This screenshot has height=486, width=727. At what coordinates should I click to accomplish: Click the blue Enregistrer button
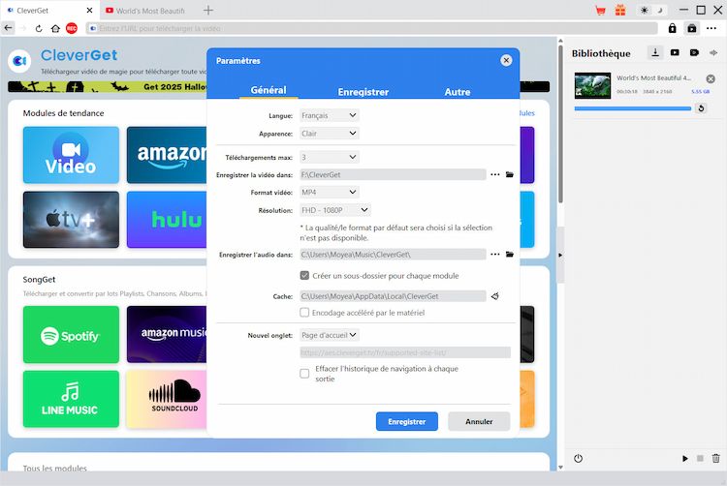pyautogui.click(x=406, y=422)
